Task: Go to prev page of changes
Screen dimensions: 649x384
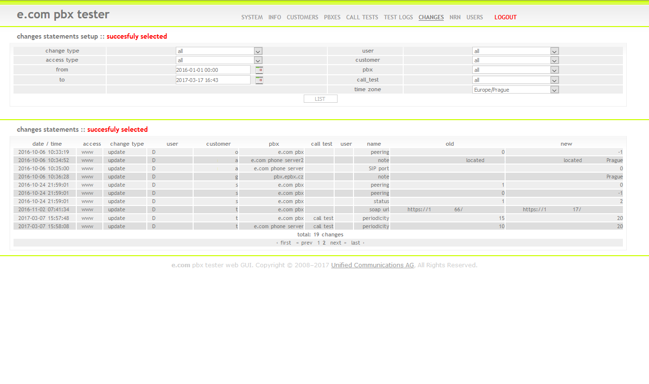Action: pyautogui.click(x=304, y=243)
